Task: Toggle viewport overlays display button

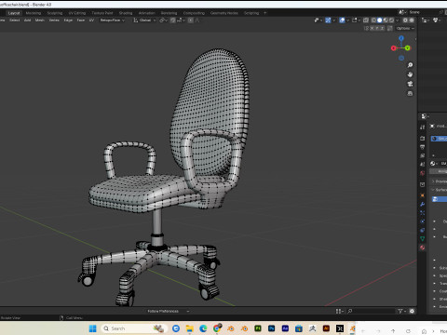Action: pyautogui.click(x=342, y=20)
